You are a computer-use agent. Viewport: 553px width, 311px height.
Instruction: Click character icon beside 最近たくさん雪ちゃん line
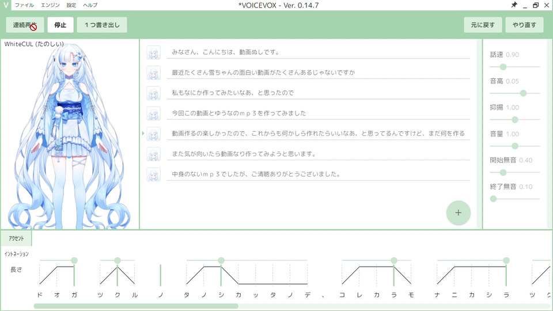(x=153, y=73)
